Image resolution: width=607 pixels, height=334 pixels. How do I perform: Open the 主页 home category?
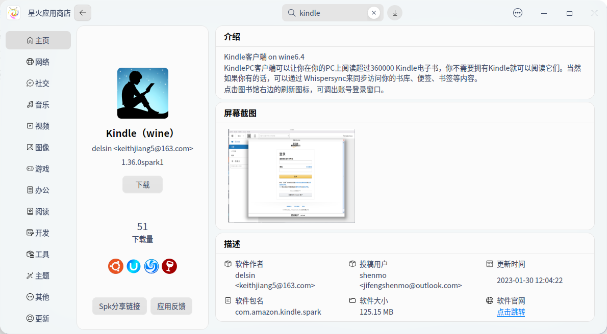(x=38, y=40)
